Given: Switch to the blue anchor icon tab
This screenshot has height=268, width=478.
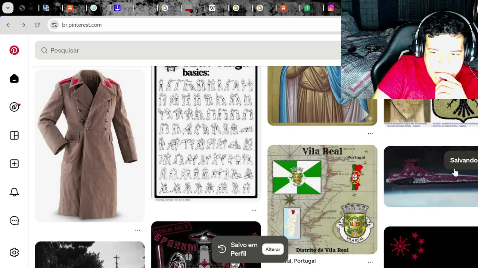Looking at the screenshot, I should (x=117, y=8).
